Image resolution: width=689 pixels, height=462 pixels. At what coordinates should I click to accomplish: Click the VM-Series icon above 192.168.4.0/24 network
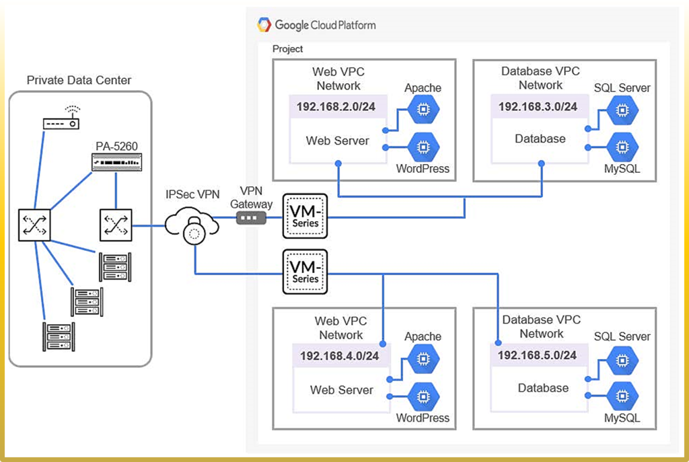pyautogui.click(x=305, y=272)
